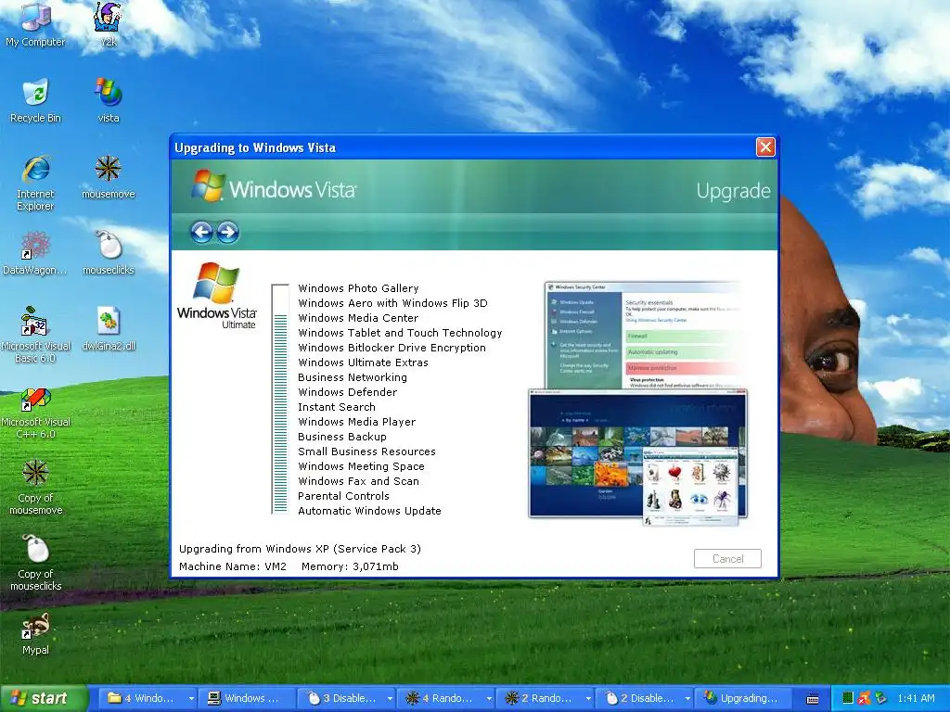Open the My Computer desktop icon
The height and width of the screenshot is (712, 950).
click(35, 25)
